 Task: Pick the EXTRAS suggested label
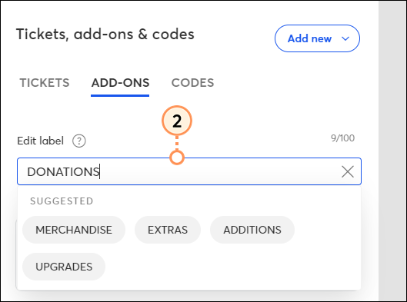[168, 230]
